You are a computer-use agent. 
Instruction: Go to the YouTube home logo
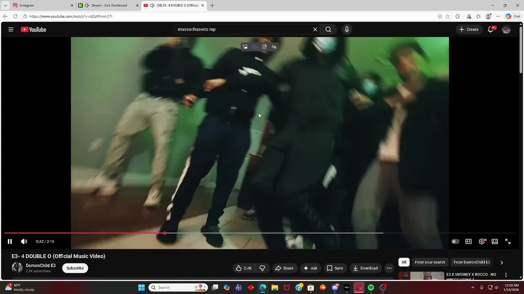[x=34, y=29]
